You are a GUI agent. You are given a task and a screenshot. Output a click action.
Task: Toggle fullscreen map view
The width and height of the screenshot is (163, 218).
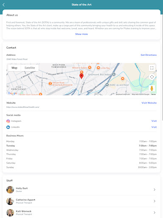152,68
